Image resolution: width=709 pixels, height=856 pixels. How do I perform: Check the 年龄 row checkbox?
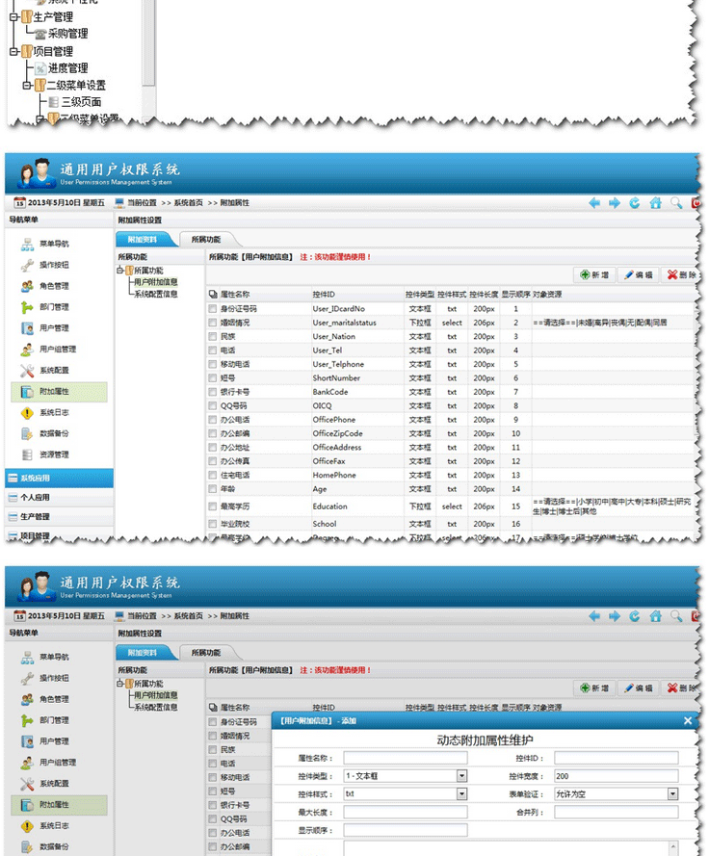pos(213,489)
